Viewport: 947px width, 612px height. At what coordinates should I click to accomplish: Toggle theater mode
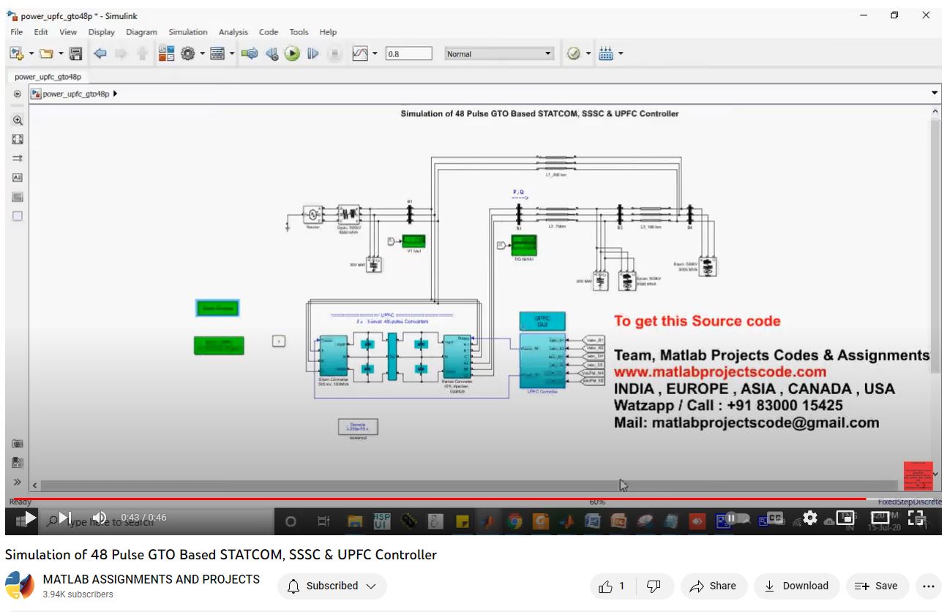(879, 518)
